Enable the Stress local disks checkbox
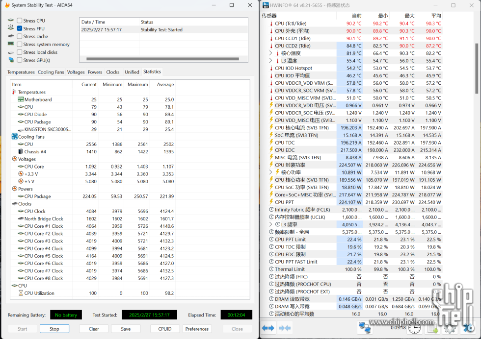Image resolution: width=481 pixels, height=339 pixels. (x=20, y=52)
